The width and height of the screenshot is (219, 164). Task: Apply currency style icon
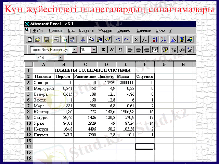click(x=165, y=50)
